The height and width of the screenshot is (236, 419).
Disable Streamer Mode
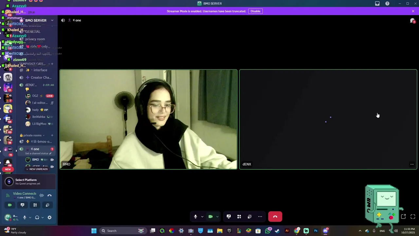click(x=255, y=11)
